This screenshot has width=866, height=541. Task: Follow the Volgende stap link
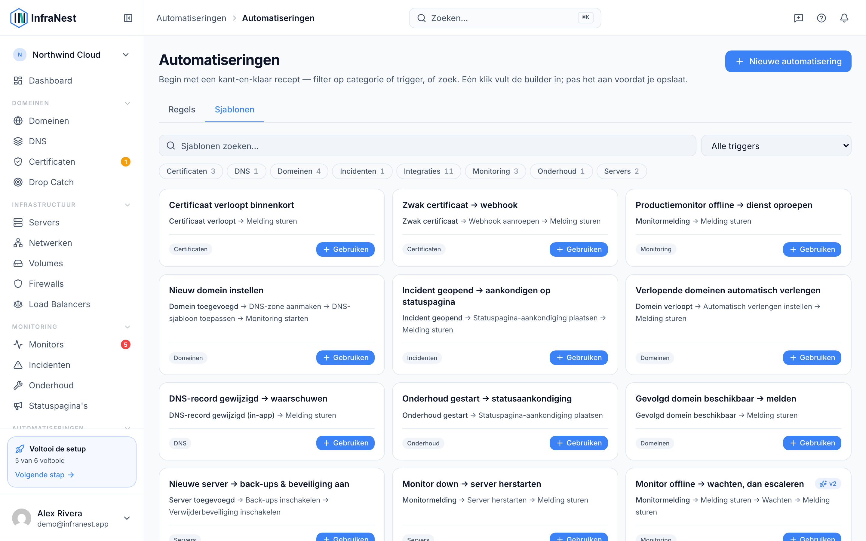tap(45, 475)
